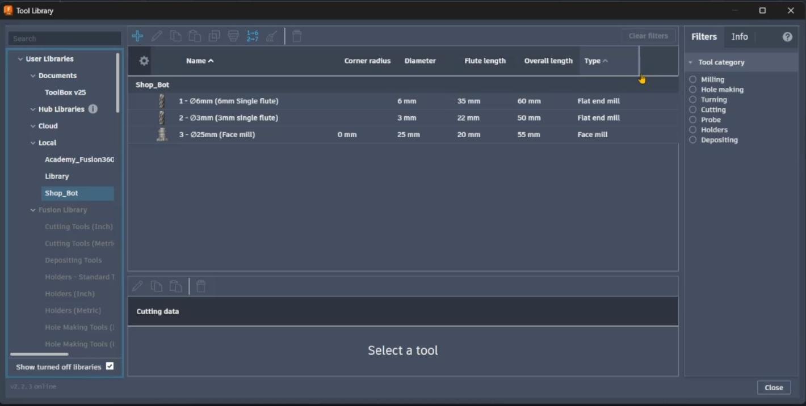Click the Flute length column header
This screenshot has height=406, width=806.
[x=485, y=61]
